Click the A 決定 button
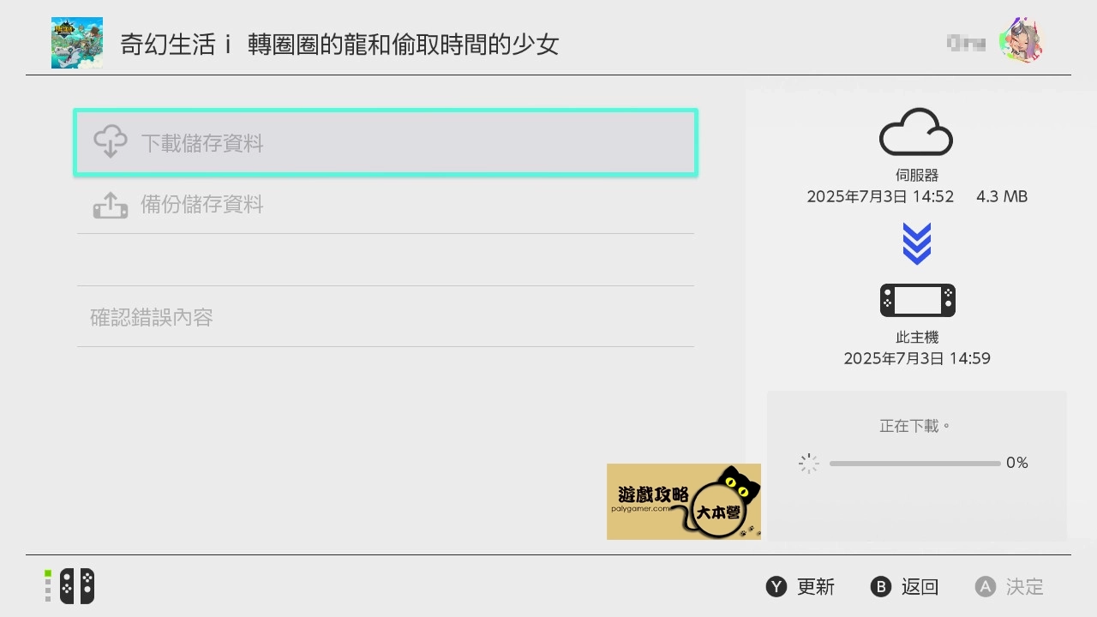This screenshot has width=1097, height=617. click(x=1010, y=587)
